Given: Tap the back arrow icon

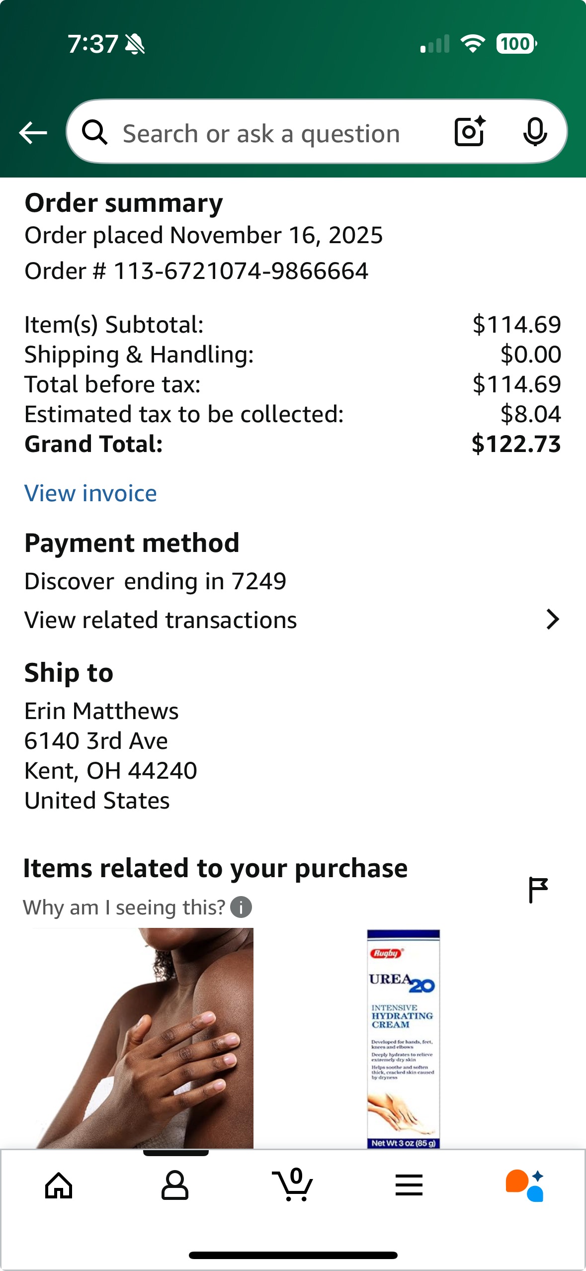Looking at the screenshot, I should pos(33,133).
